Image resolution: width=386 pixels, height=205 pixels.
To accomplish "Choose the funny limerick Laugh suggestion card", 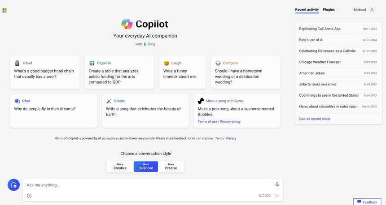I will 182,72.
